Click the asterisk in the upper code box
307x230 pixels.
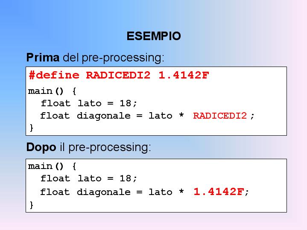(x=181, y=116)
